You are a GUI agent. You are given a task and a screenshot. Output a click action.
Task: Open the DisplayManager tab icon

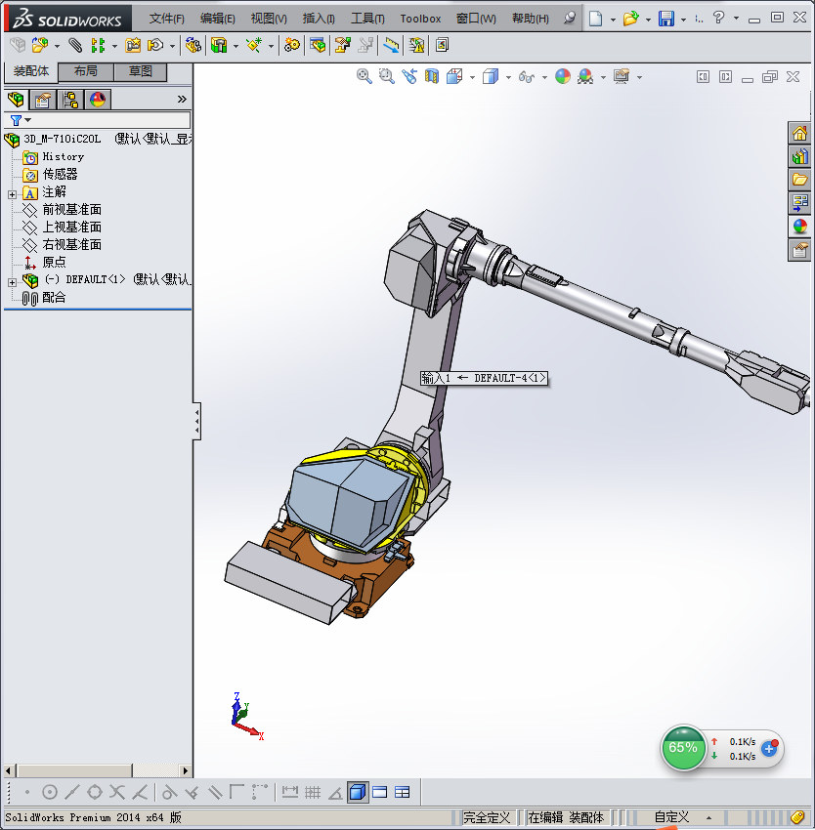tap(97, 99)
